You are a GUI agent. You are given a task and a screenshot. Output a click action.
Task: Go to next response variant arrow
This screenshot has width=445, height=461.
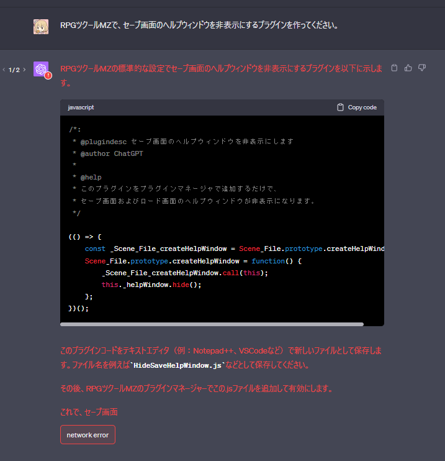(x=24, y=70)
